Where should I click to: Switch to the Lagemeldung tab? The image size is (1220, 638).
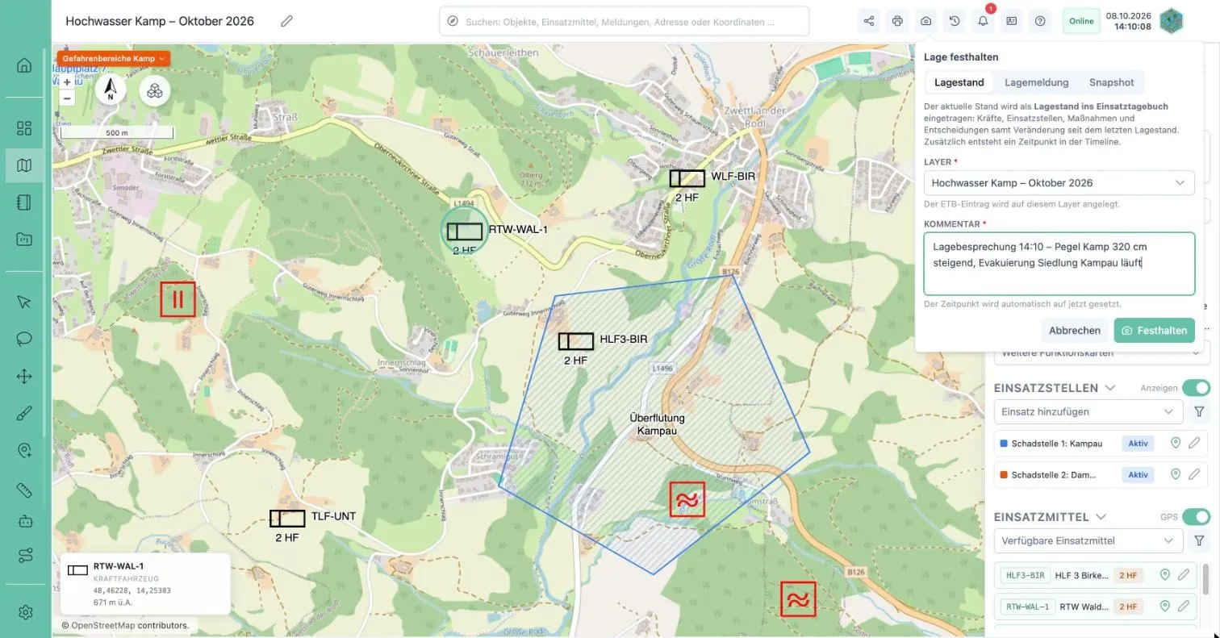pos(1036,82)
